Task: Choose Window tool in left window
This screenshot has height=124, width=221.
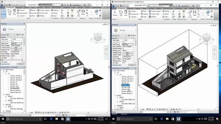Action: tap(21, 10)
